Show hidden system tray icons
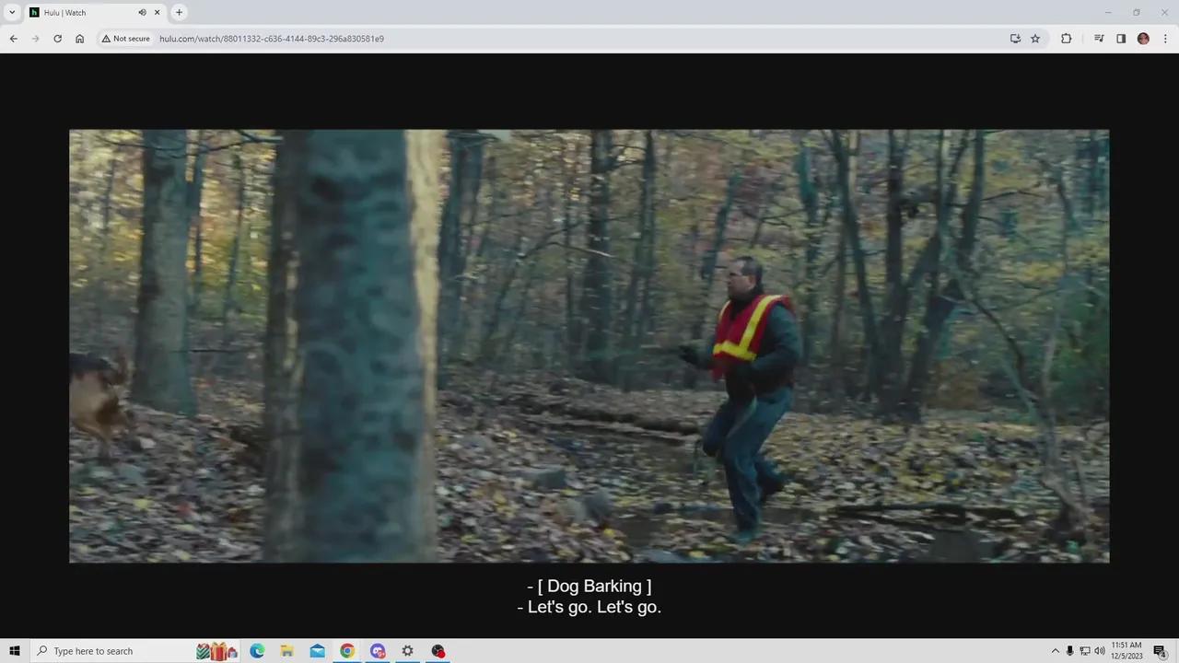 coord(1056,651)
